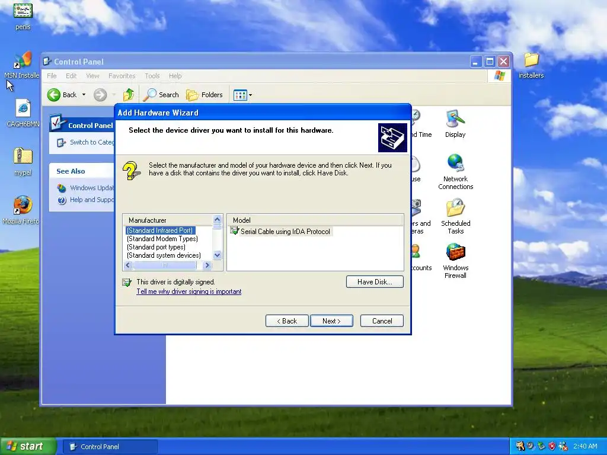607x455 pixels.
Task: Toggle the Folders toolbar button
Action: pyautogui.click(x=205, y=95)
